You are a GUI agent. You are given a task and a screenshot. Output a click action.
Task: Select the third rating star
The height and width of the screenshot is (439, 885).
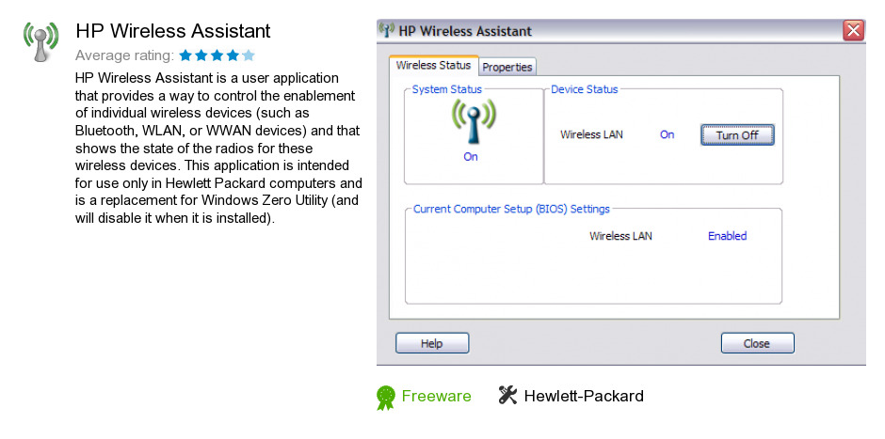click(x=217, y=55)
